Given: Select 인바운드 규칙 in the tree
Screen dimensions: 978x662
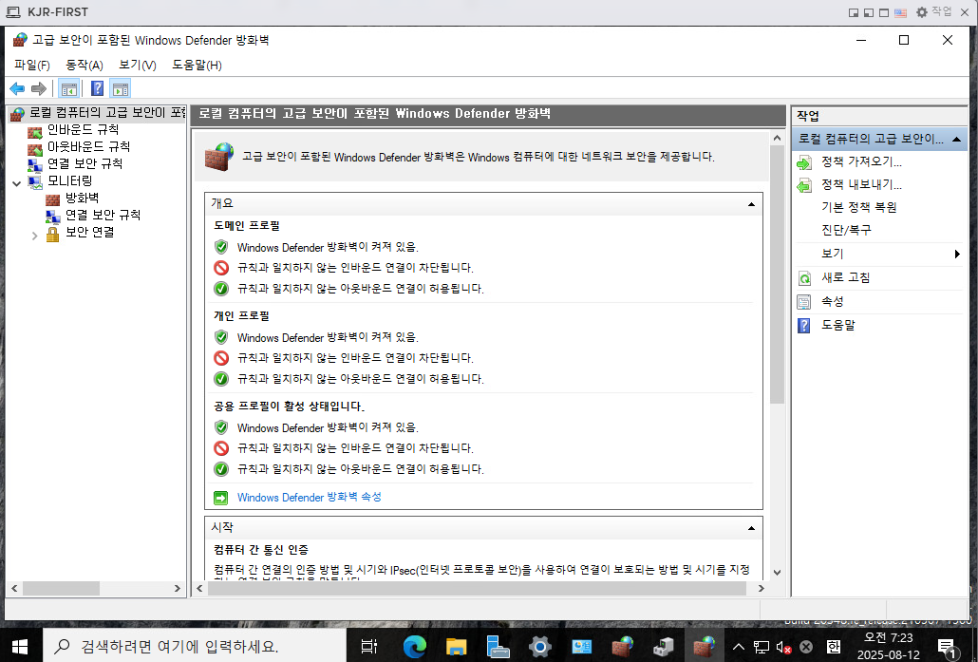Looking at the screenshot, I should point(83,130).
